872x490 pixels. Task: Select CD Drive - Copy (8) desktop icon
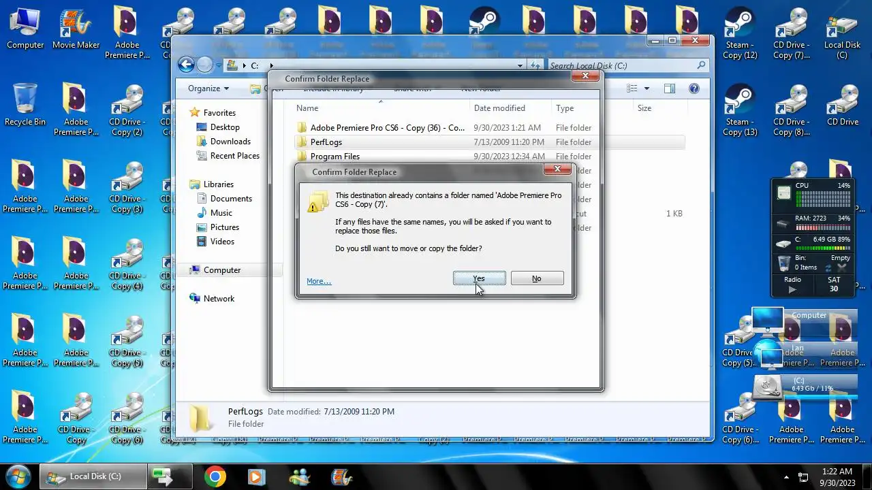click(792, 110)
